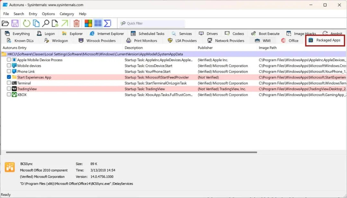The width and height of the screenshot is (347, 198).
Task: Switch to the Office tab
Action: point(290,40)
